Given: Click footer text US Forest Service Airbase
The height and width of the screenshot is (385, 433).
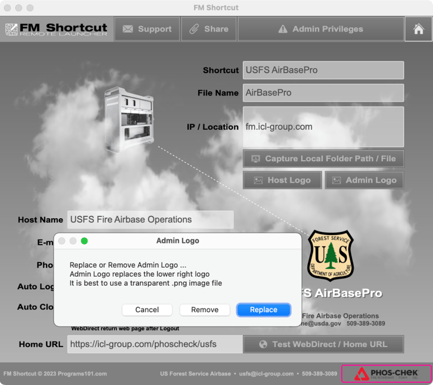Looking at the screenshot, I should pyautogui.click(x=195, y=374).
